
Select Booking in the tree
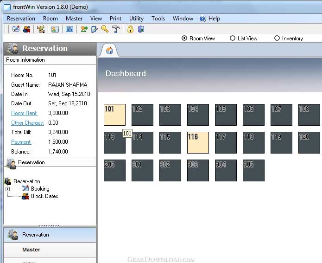[40, 189]
